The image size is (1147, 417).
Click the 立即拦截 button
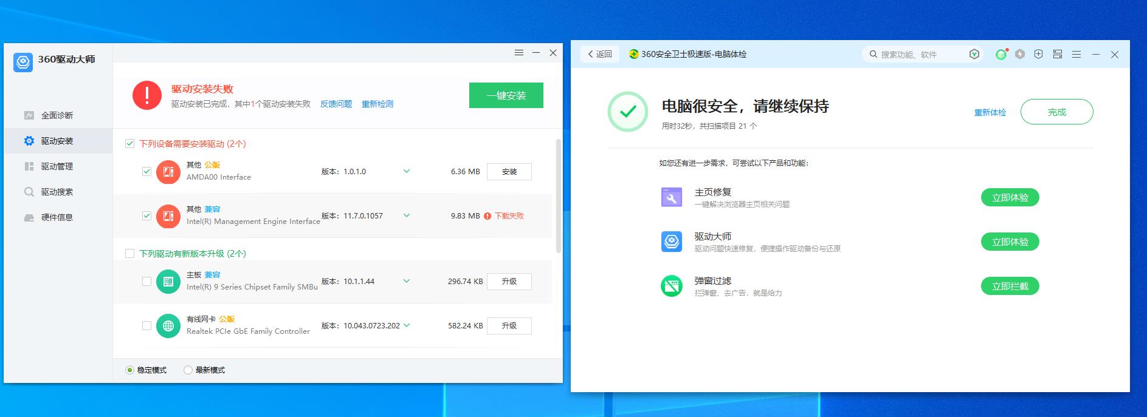(1010, 286)
